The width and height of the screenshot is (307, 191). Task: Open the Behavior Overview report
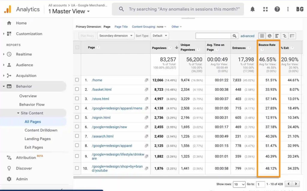(28, 96)
